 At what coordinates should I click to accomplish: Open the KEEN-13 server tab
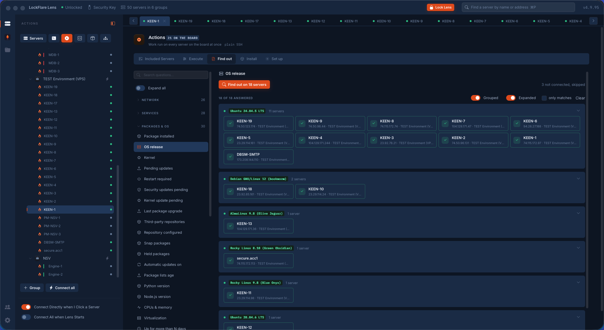click(x=283, y=21)
